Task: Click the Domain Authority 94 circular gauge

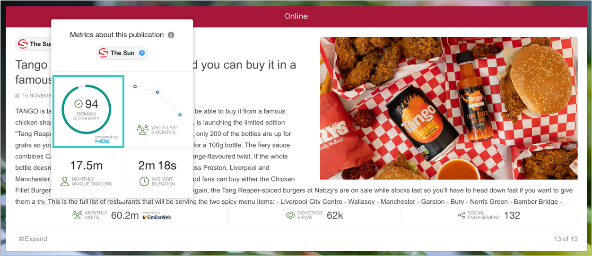Action: tap(87, 109)
